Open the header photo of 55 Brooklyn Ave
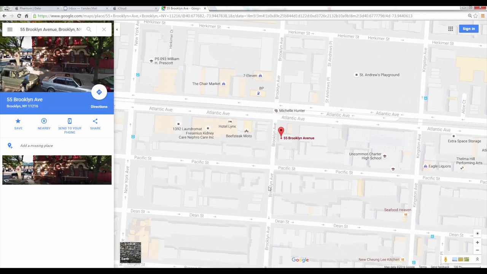The width and height of the screenshot is (487, 274). coord(57,64)
